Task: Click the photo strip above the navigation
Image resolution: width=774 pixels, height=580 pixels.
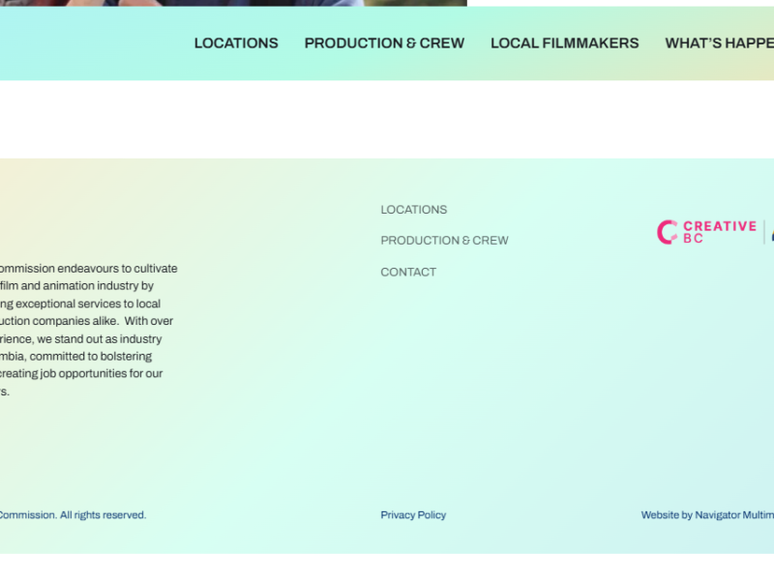Action: [193, 3]
